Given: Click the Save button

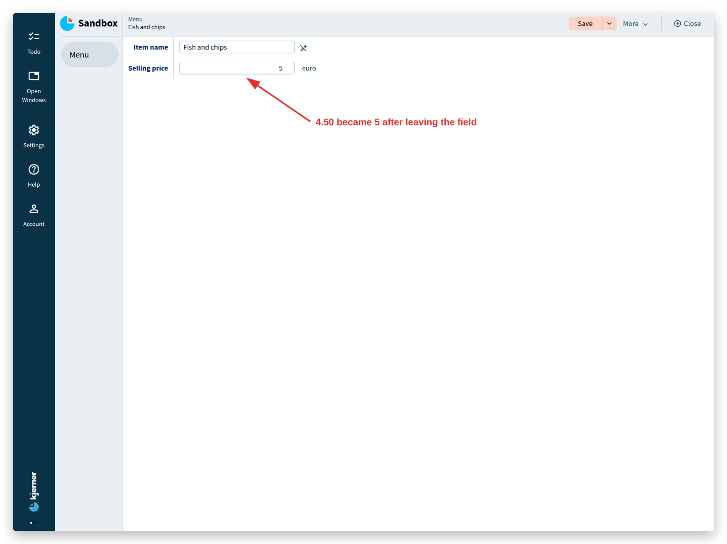Looking at the screenshot, I should point(585,24).
